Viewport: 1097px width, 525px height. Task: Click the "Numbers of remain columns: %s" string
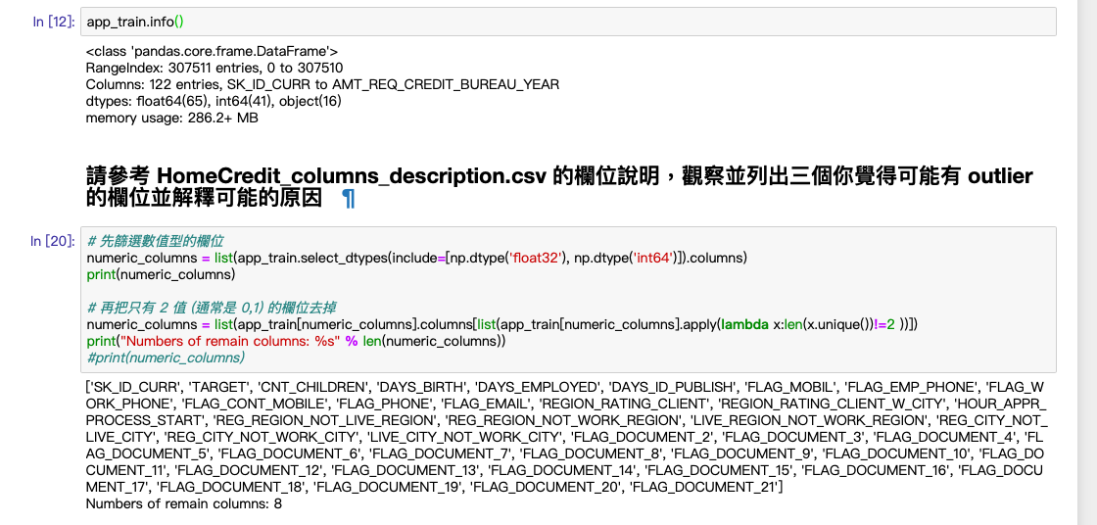click(229, 341)
